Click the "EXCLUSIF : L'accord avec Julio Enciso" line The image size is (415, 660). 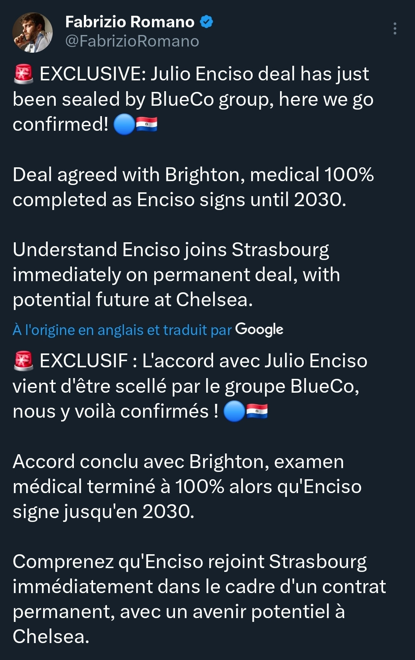tap(203, 361)
